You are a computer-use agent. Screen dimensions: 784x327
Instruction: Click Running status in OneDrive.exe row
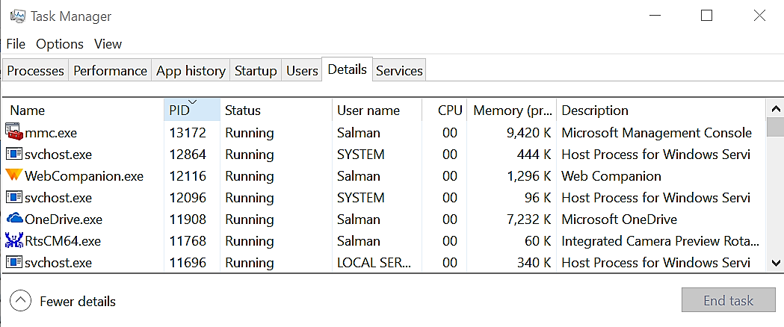[x=249, y=219]
